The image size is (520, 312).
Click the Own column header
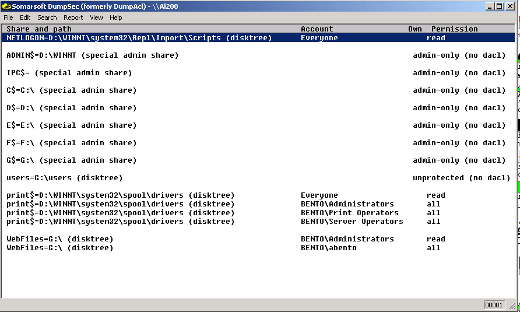415,29
